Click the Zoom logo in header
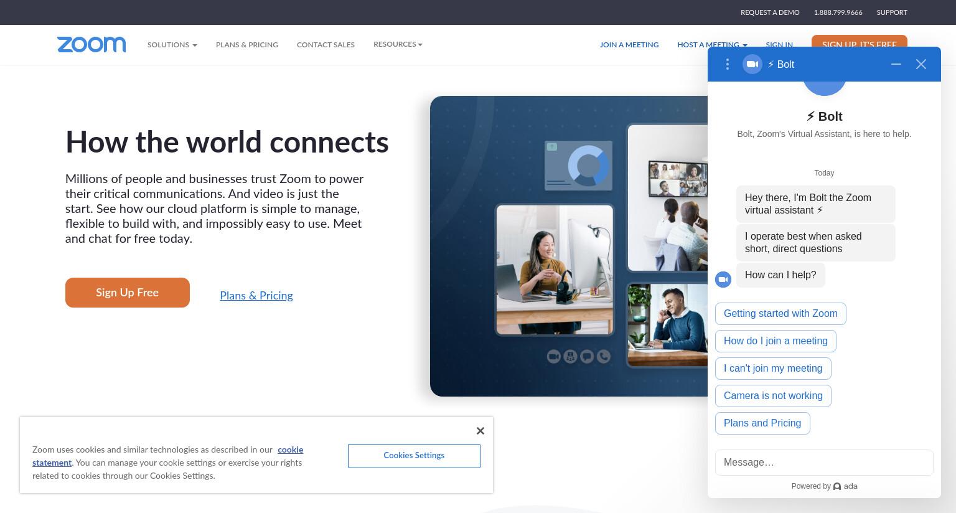Screen dimensions: 956x513 (x=91, y=45)
